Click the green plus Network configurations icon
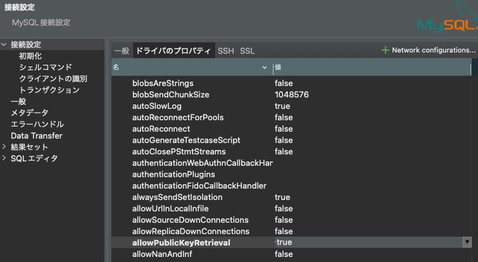 (386, 50)
